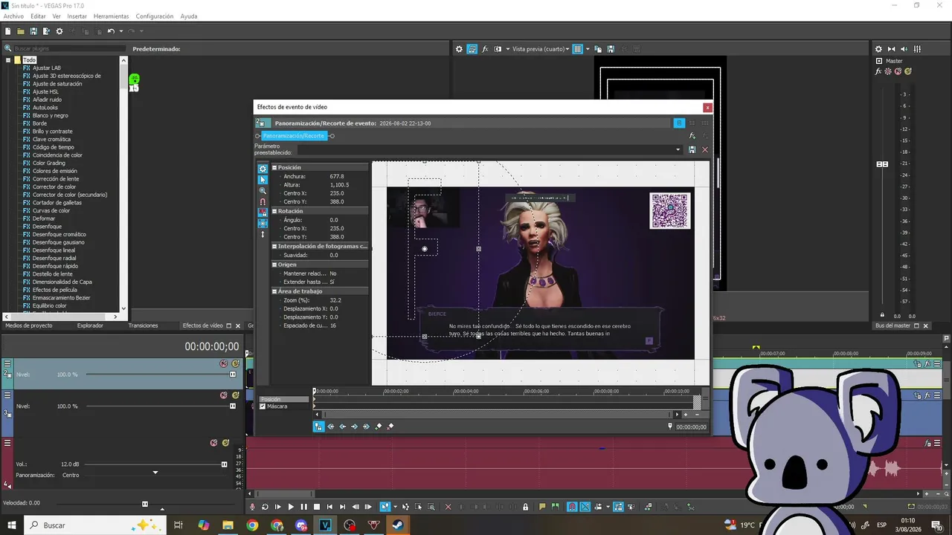Viewport: 952px width, 535px height.
Task: Copy preview snapshot to clipboard
Action: (x=599, y=49)
